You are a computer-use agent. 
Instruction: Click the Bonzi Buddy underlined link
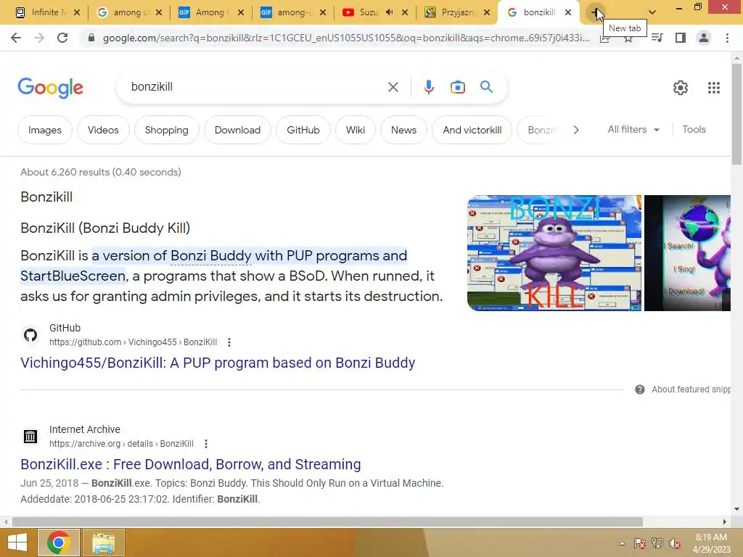[x=211, y=256]
